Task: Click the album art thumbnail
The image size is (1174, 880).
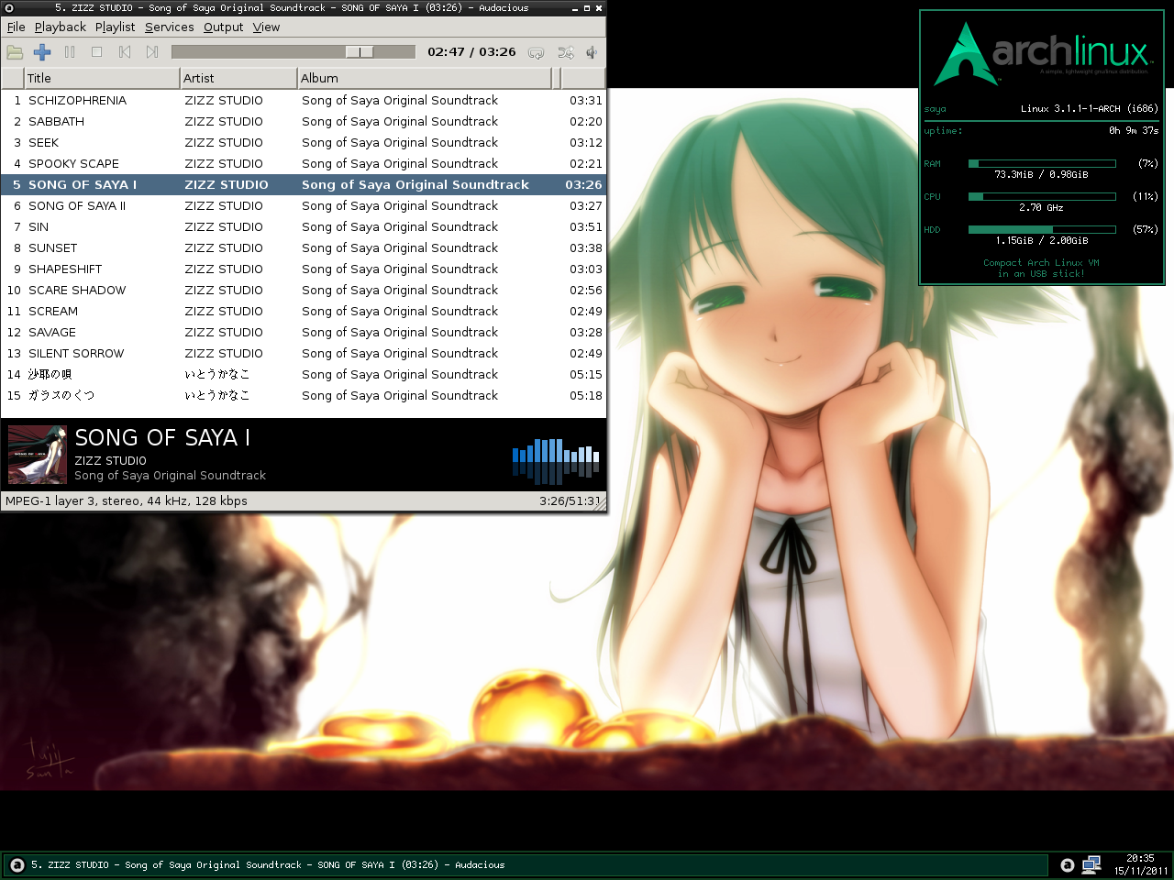Action: [x=38, y=455]
